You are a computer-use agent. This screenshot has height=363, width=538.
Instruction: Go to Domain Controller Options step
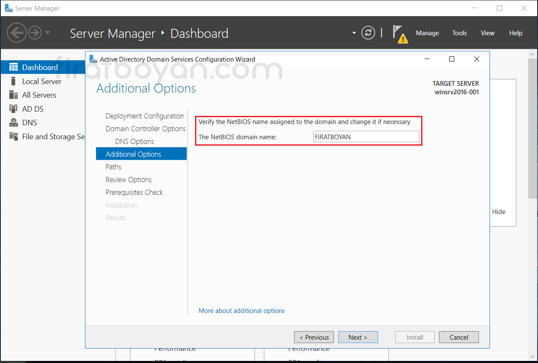pos(145,129)
